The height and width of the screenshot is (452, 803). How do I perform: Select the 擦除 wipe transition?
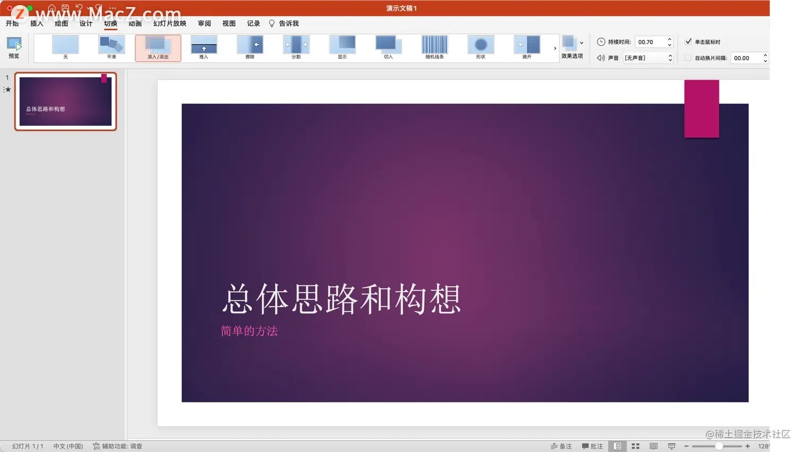pos(250,47)
